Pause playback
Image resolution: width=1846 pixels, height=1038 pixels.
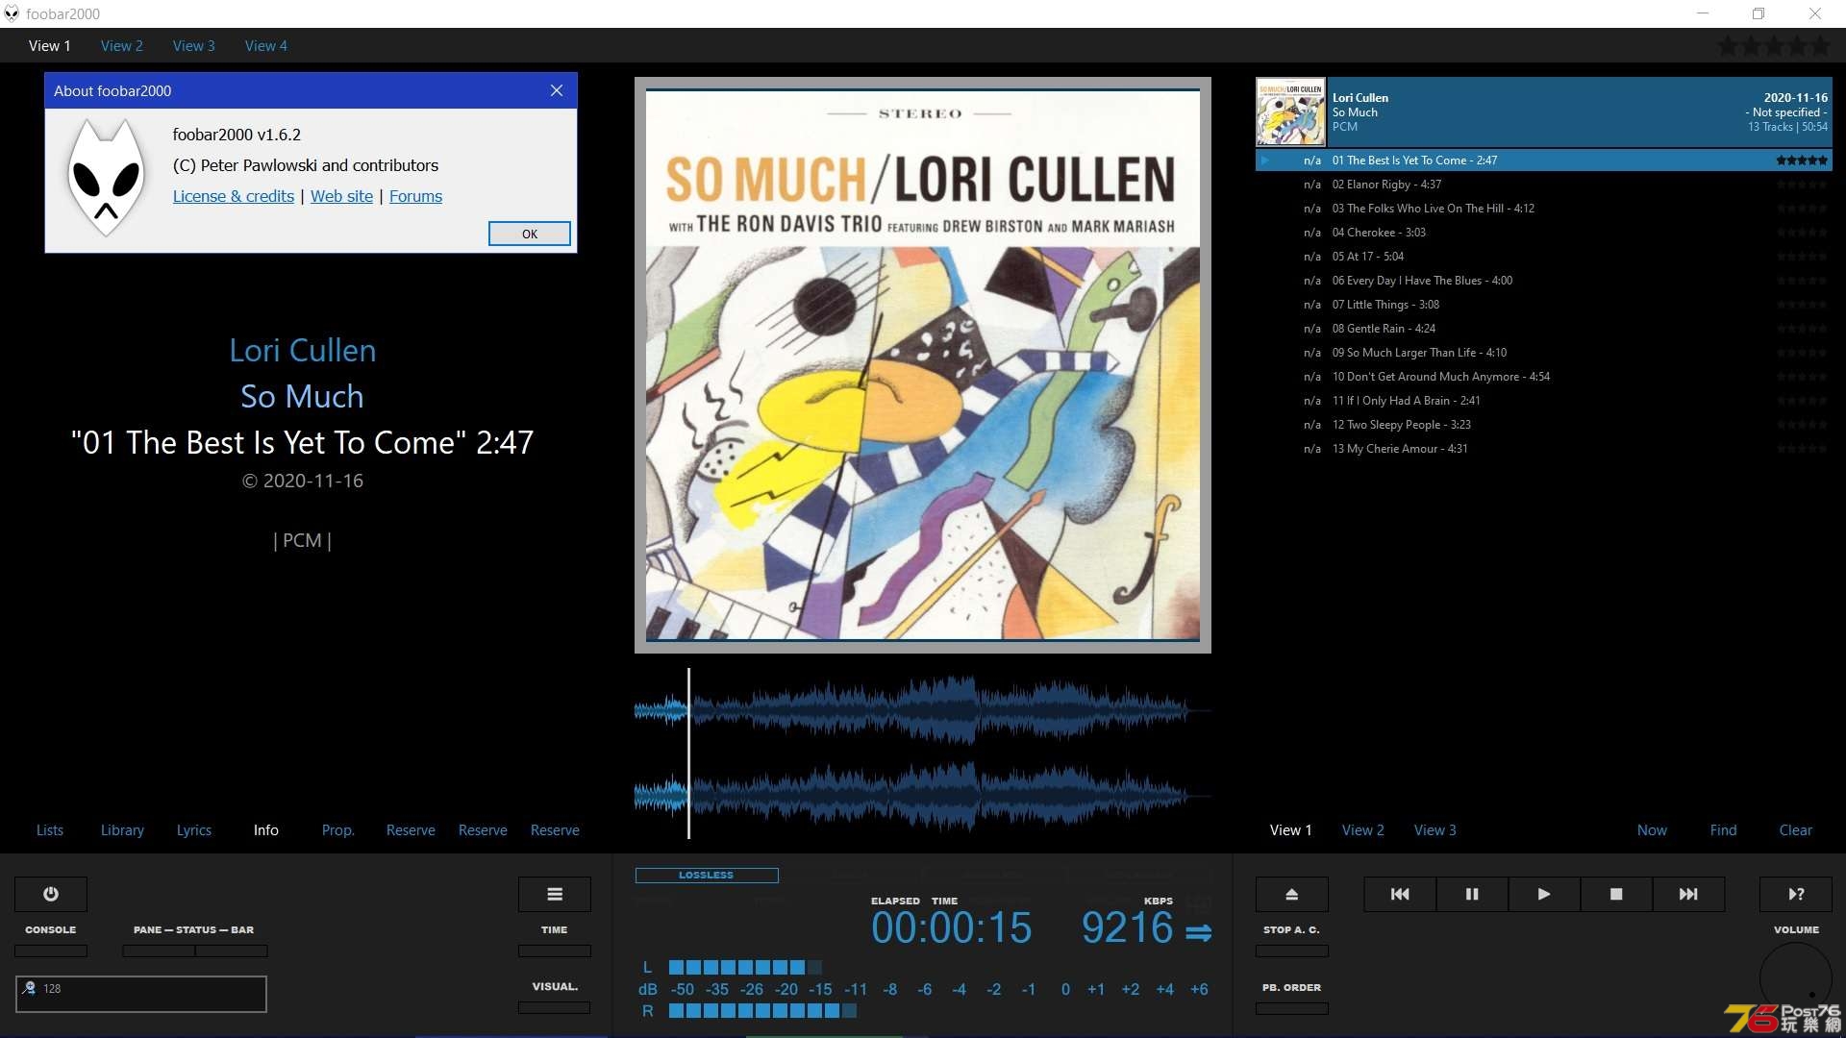point(1472,894)
